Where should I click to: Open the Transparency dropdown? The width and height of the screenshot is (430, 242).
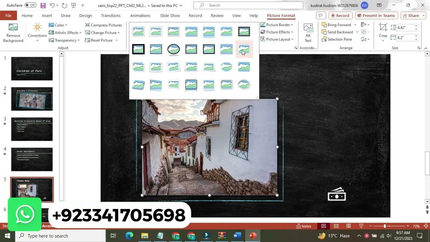pos(64,40)
